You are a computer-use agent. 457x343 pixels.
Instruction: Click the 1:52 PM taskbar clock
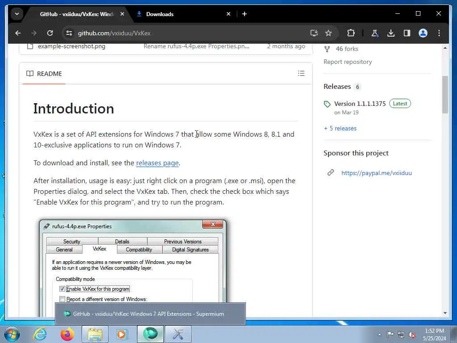[434, 335]
